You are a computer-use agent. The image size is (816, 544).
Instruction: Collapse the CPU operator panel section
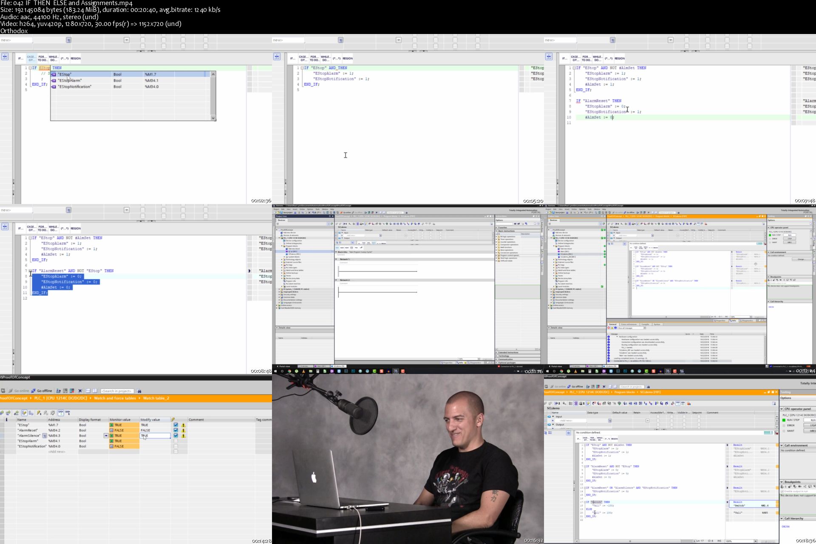pyautogui.click(x=782, y=409)
